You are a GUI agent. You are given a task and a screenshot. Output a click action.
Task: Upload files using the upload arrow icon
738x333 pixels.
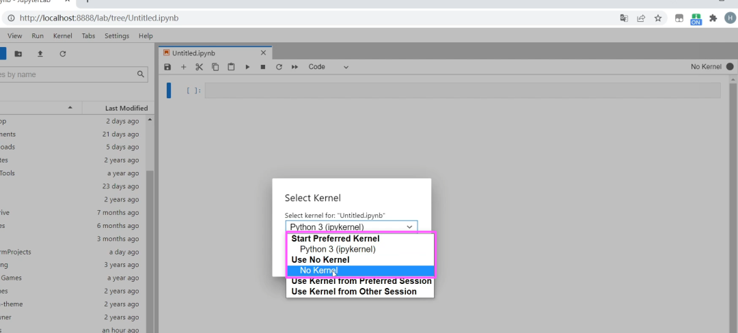[40, 53]
